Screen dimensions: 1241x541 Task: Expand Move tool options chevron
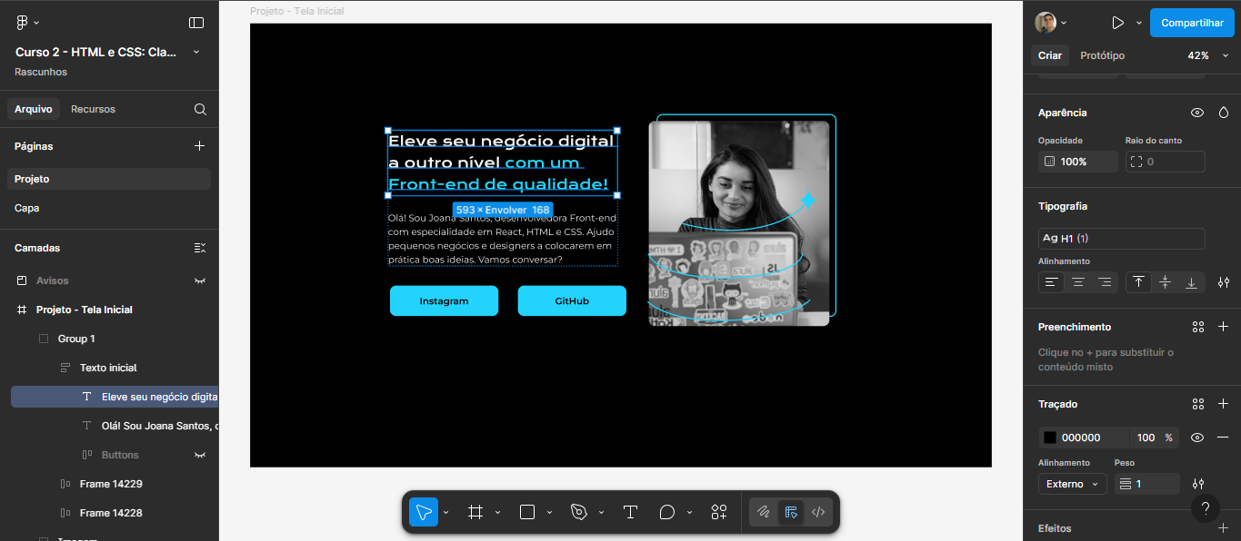445,513
